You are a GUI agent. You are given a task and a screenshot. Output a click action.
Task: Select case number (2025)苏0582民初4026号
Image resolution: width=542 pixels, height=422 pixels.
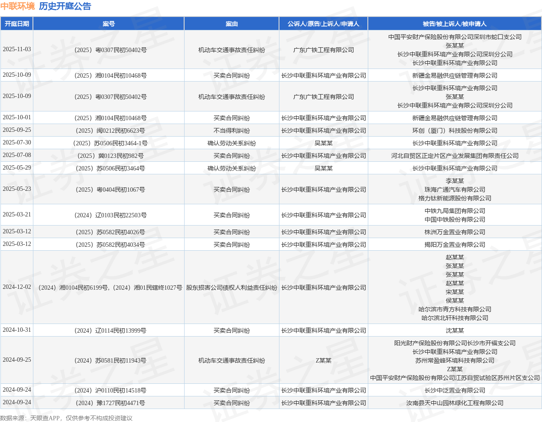point(109,232)
